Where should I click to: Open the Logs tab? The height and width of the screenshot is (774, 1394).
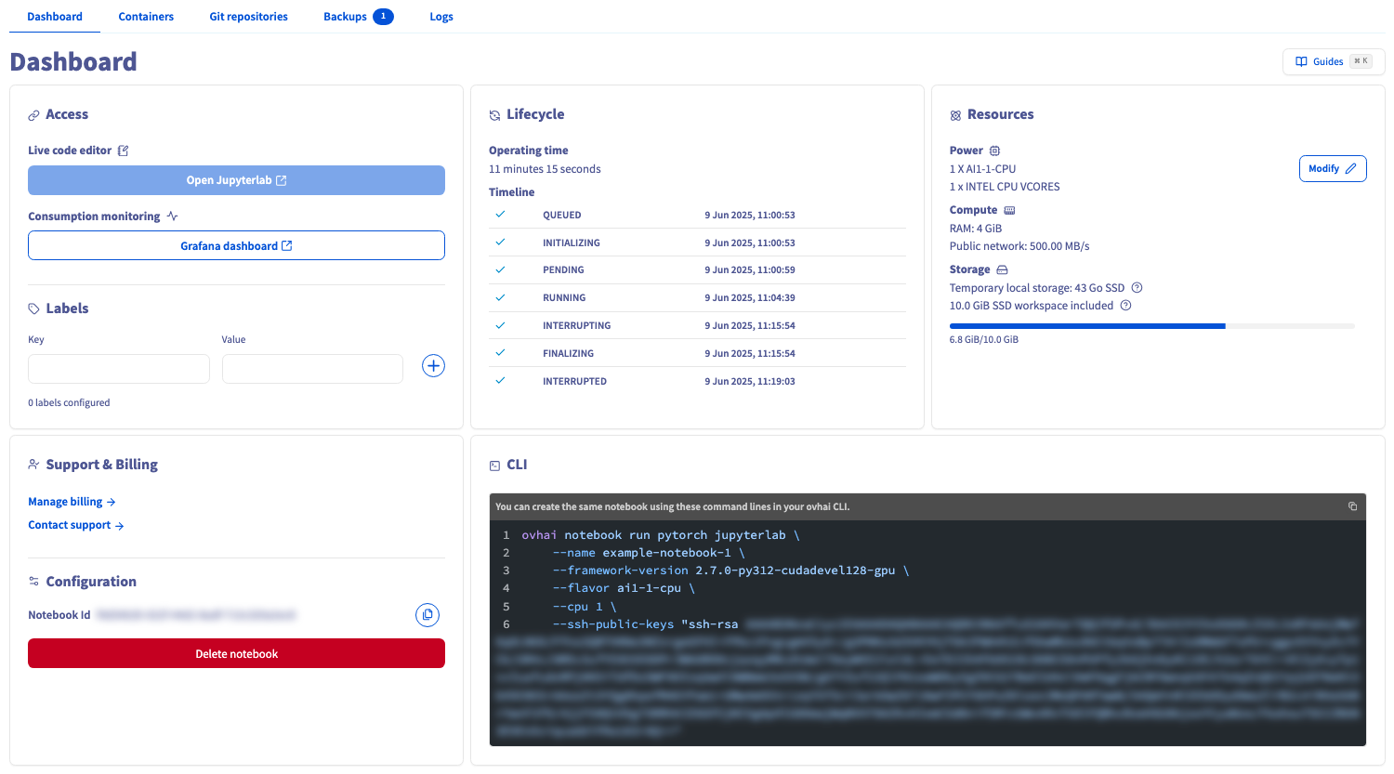(441, 17)
